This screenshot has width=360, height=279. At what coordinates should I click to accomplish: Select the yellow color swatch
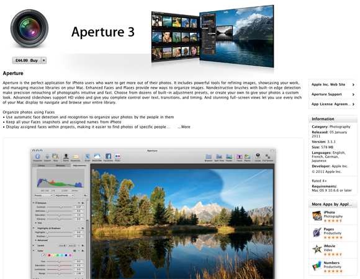(x=53, y=255)
